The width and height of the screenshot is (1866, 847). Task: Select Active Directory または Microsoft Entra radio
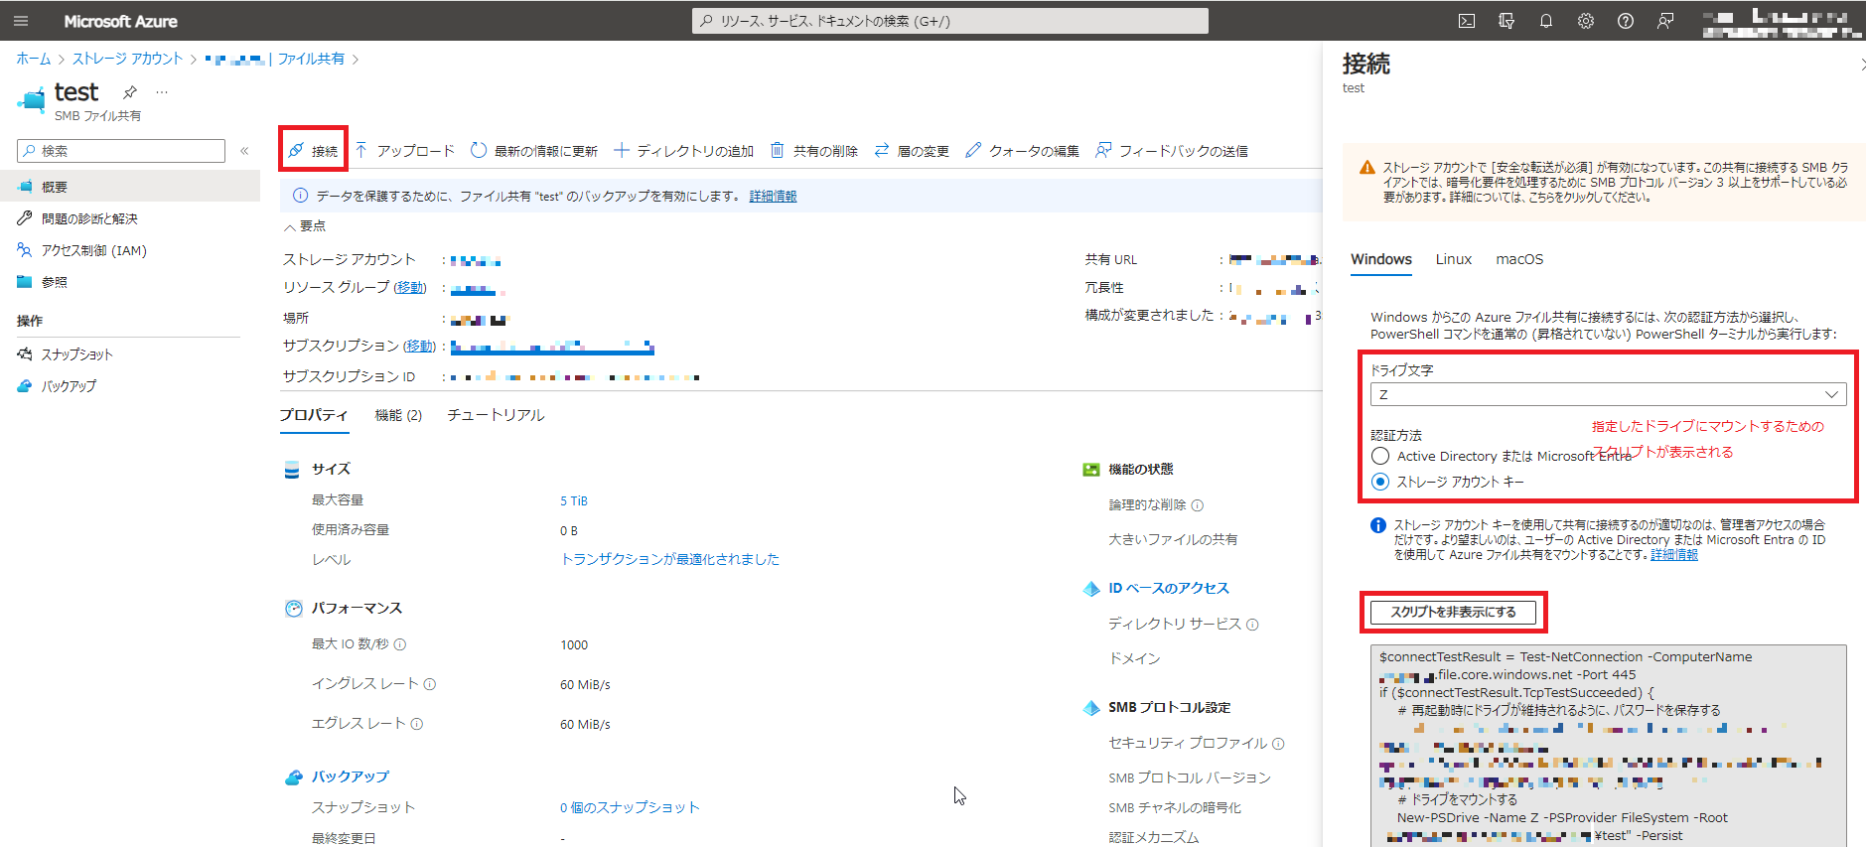pyautogui.click(x=1380, y=456)
